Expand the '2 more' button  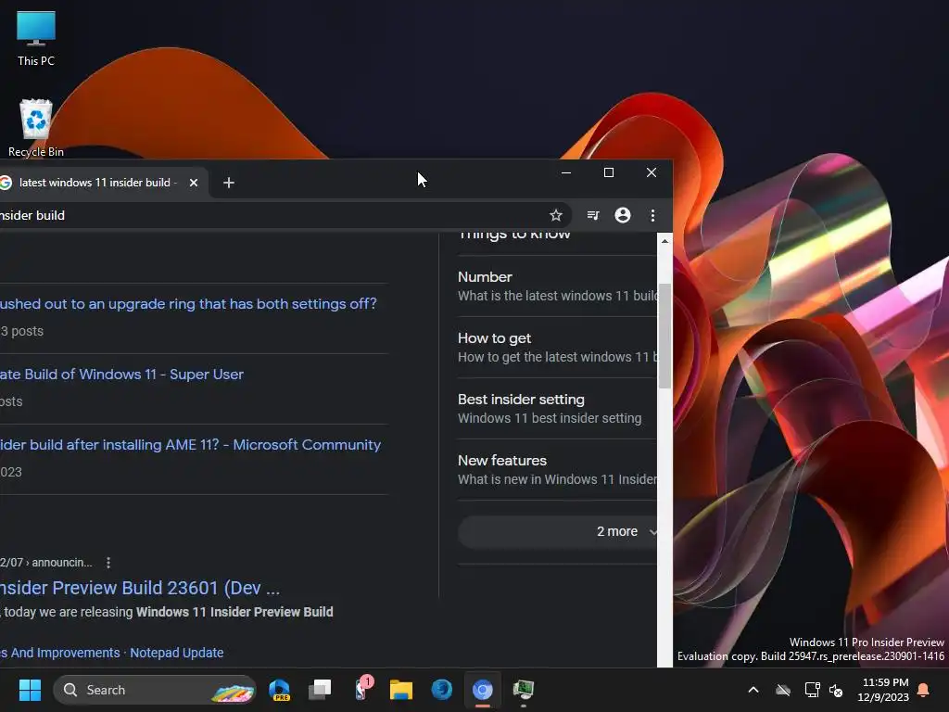557,531
